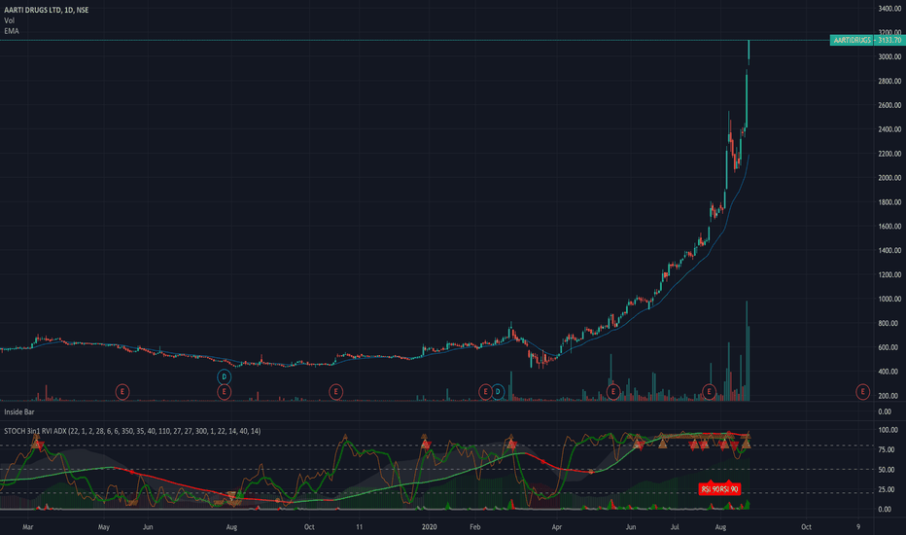This screenshot has width=906, height=535.
Task: Click the 2800.00 price axis label
Action: coord(889,81)
